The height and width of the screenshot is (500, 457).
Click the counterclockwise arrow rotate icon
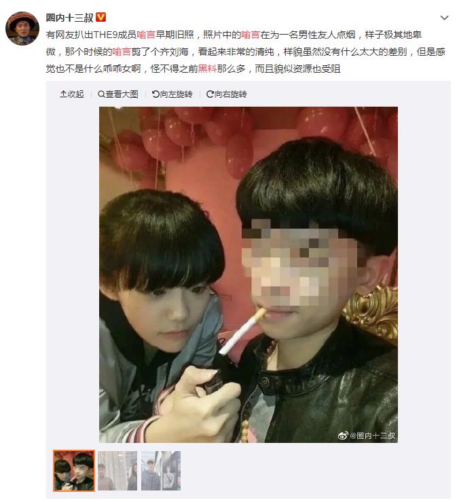point(156,94)
